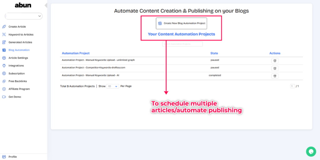The height and width of the screenshot is (160, 320).
Task: Sort by State column header
Action: tap(214, 53)
